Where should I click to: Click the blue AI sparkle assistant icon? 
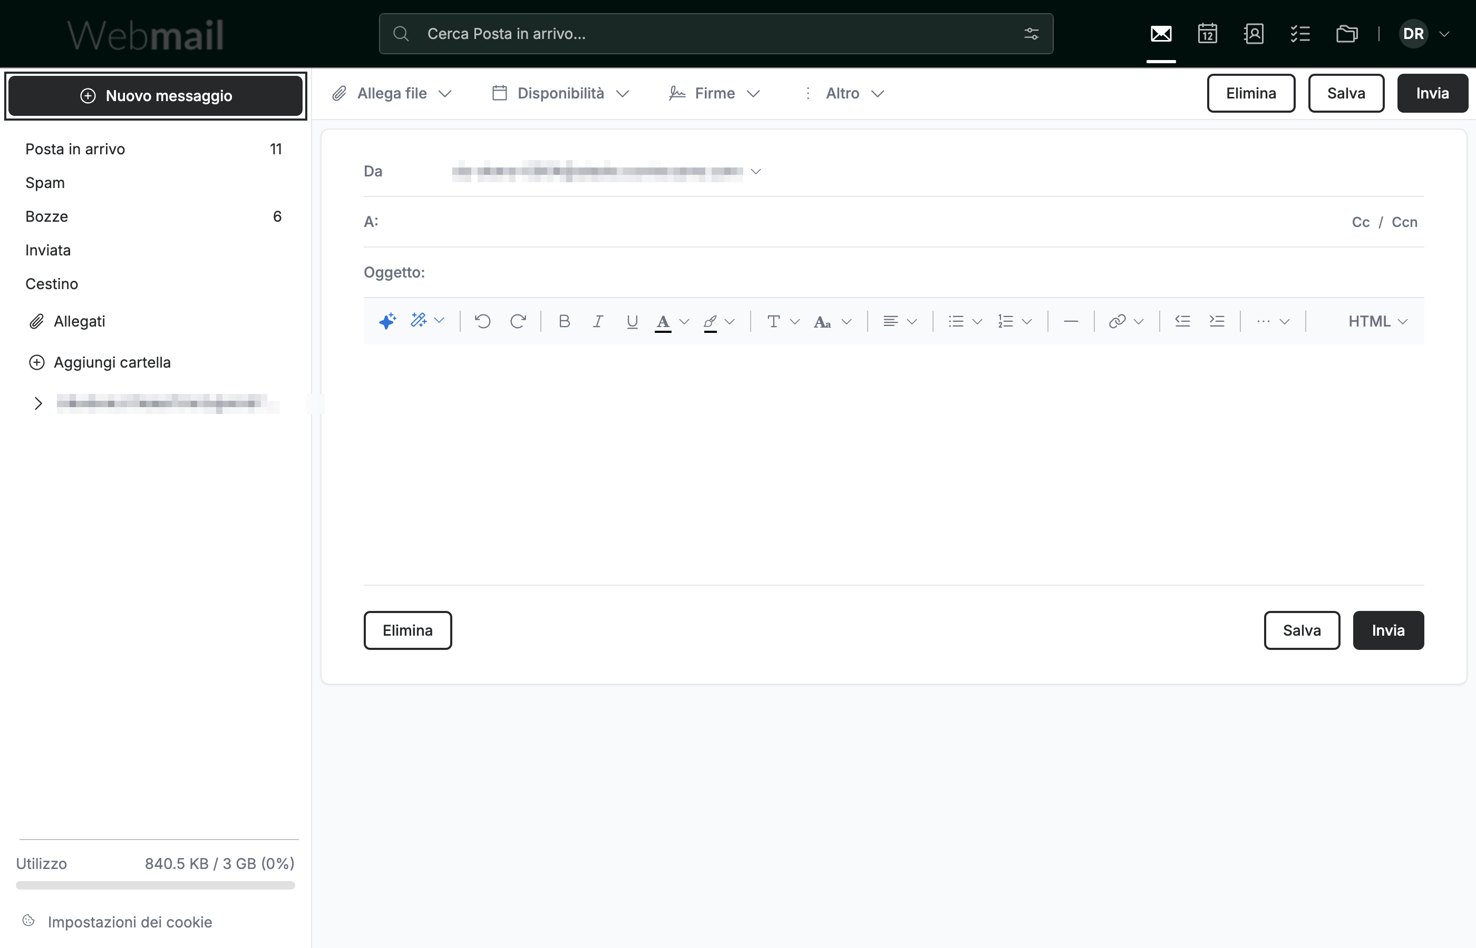[387, 321]
